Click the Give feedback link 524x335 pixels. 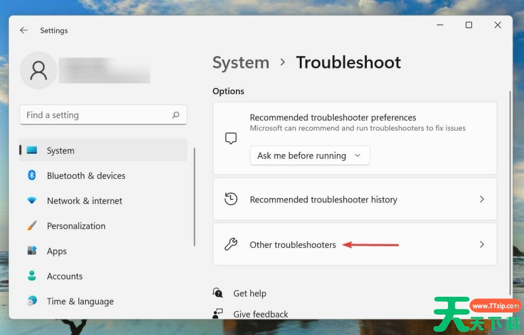point(260,314)
